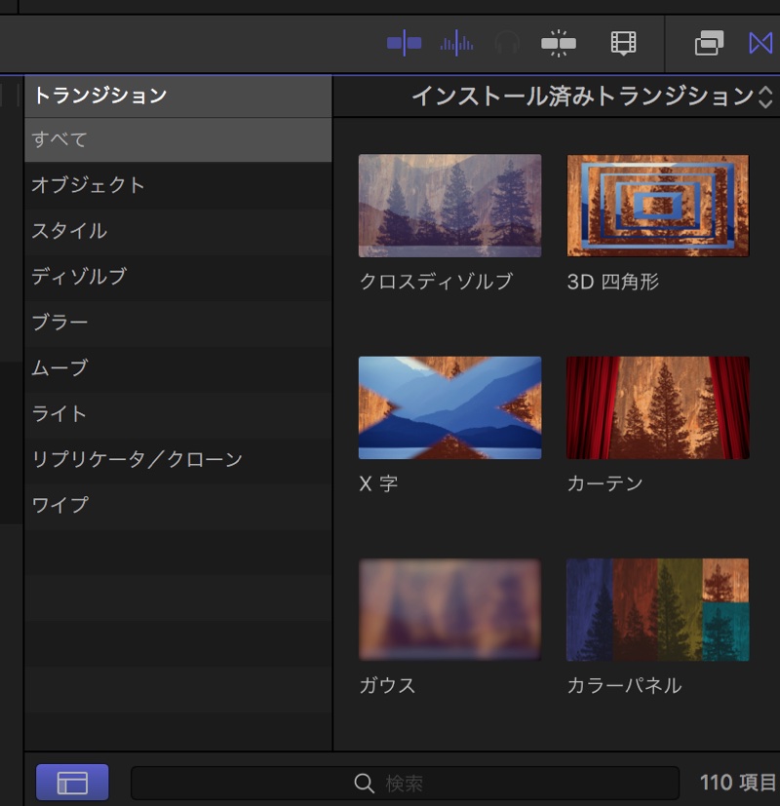
Task: Toggle video skimming in the timeline toolbar
Action: [404, 44]
